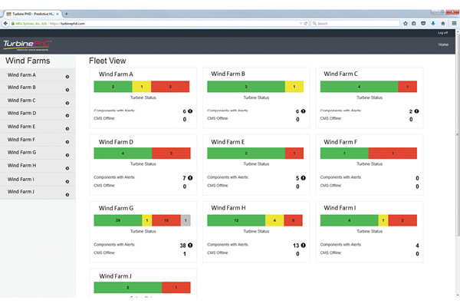Click the Home navigation link
Screen dimensions: 460x307
[443, 45]
